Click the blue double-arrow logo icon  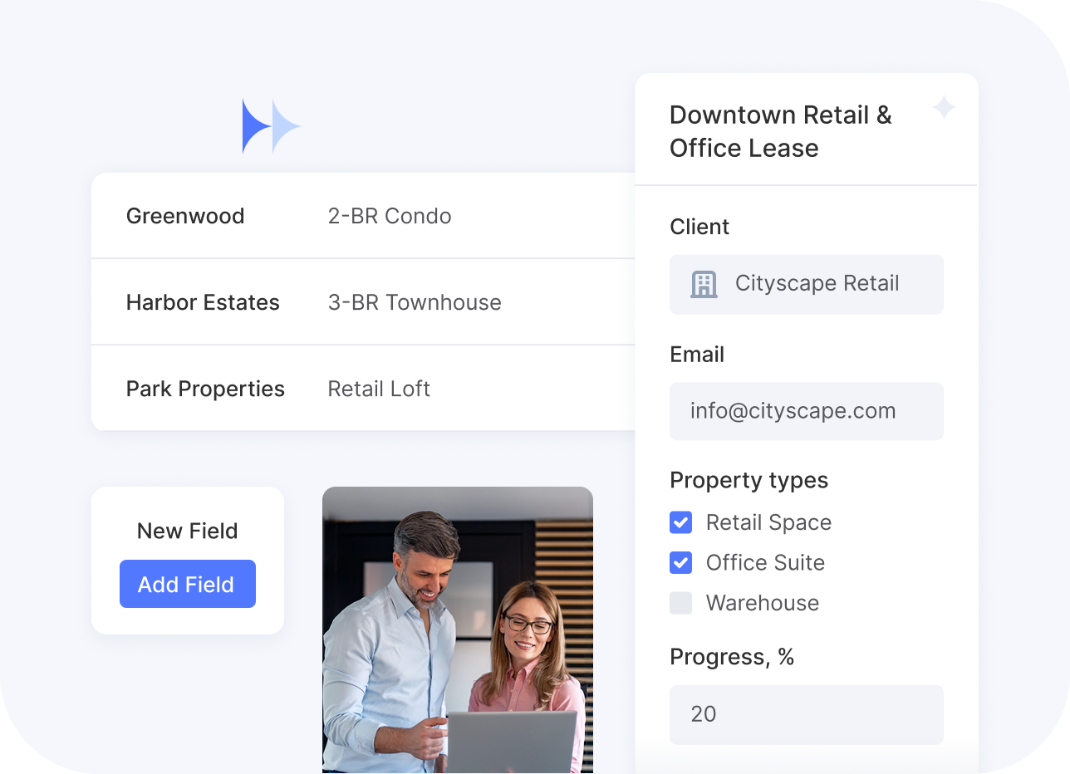[x=270, y=126]
